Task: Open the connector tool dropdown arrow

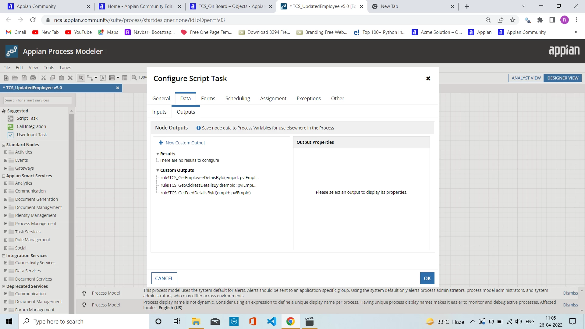Action: [x=96, y=78]
